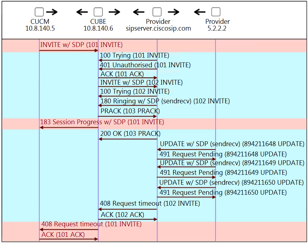The height and width of the screenshot is (243, 308).
Task: Select the 200 OK (103 PRACK) message
Action: pos(130,134)
